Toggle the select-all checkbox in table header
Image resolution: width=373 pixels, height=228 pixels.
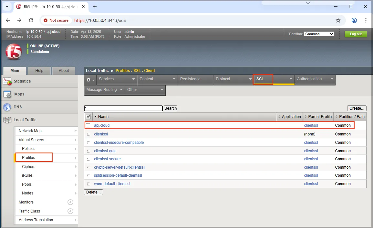point(88,117)
